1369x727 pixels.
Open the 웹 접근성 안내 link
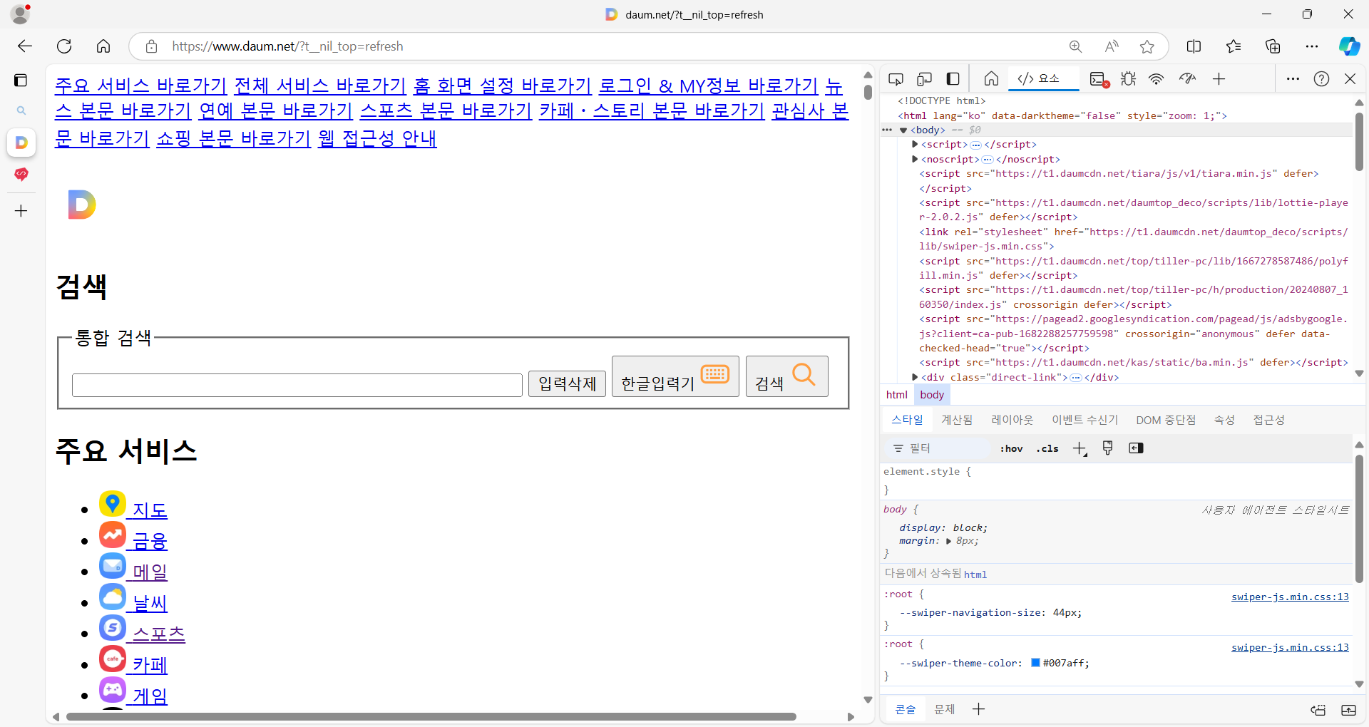pos(377,138)
